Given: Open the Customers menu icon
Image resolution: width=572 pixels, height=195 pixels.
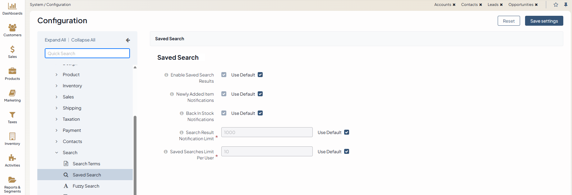Looking at the screenshot, I should [x=12, y=28].
